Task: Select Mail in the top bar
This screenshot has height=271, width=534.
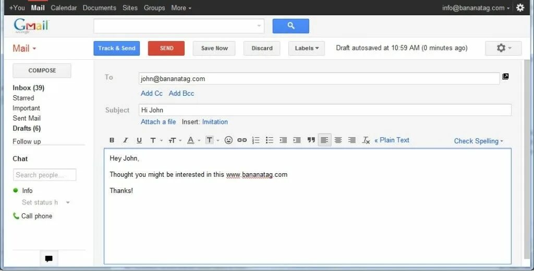Action: (x=38, y=7)
